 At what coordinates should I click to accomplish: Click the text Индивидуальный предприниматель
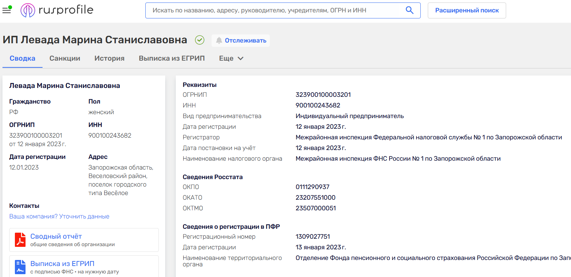click(x=350, y=116)
